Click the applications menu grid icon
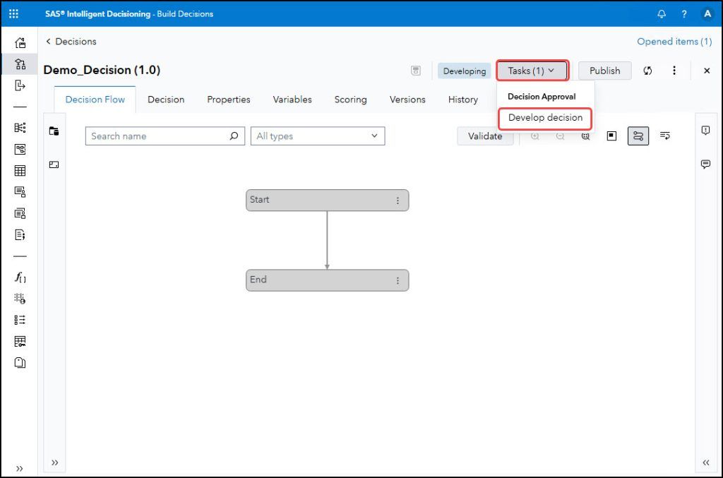 click(13, 13)
